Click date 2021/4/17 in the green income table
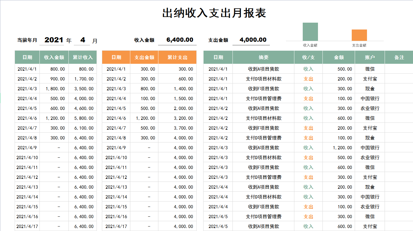 tap(27, 227)
